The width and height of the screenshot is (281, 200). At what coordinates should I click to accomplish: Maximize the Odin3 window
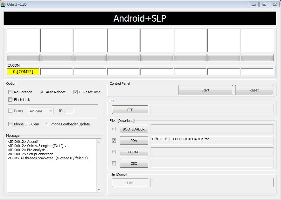[x=264, y=4]
